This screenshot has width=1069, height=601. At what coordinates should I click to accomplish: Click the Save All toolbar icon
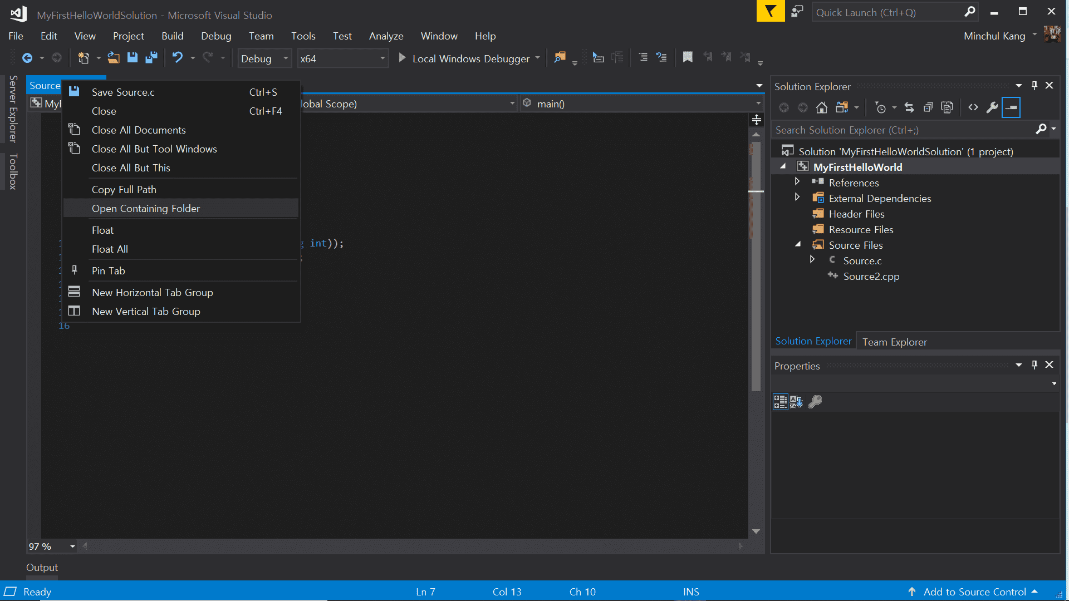151,58
